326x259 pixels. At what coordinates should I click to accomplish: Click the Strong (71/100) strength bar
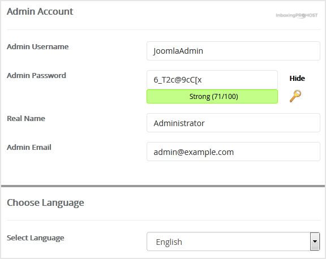pyautogui.click(x=212, y=96)
